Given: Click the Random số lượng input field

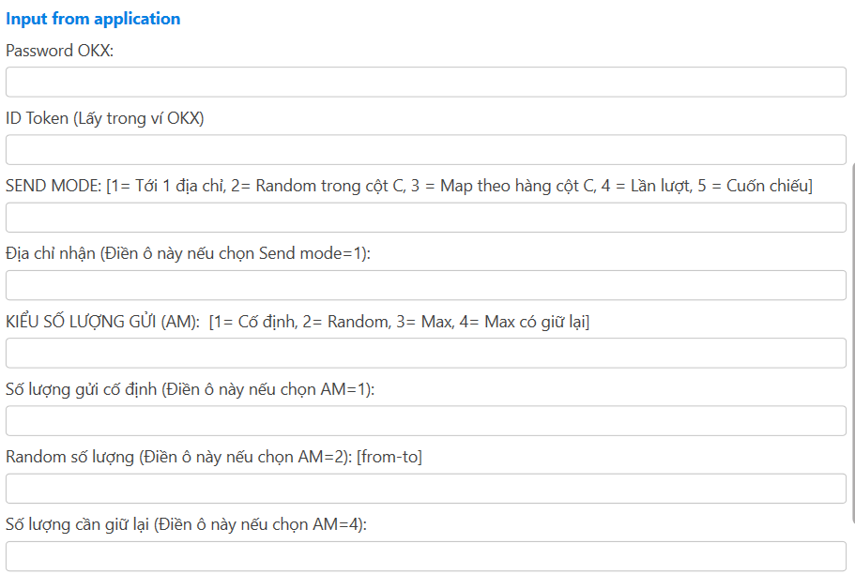Looking at the screenshot, I should tap(426, 488).
